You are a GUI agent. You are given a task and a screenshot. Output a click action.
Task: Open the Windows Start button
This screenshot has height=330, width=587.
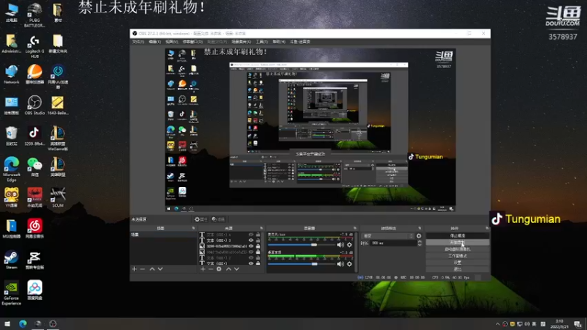[7, 324]
